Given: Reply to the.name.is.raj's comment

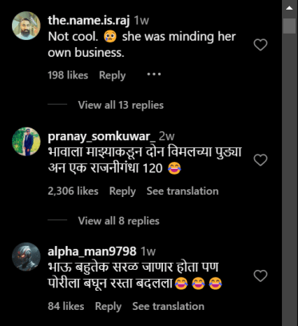Looking at the screenshot, I should [112, 75].
